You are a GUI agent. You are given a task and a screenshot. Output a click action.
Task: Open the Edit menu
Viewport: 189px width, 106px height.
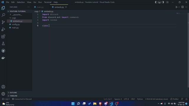click(13, 2)
